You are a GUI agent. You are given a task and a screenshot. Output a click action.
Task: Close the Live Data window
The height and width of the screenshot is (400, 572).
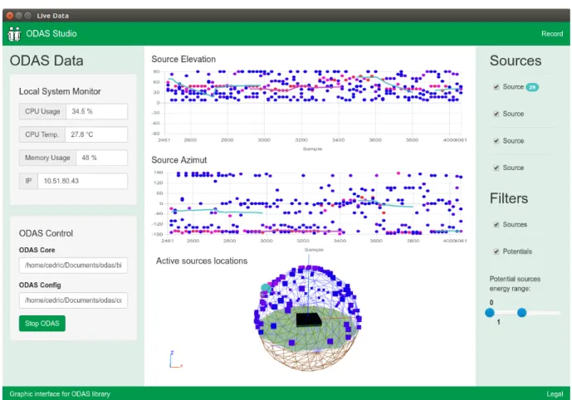click(10, 16)
